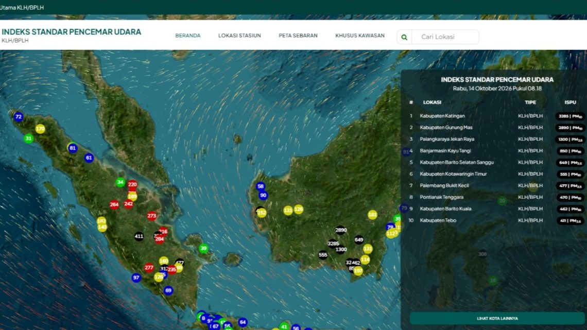Select green station marker 39
Image resolution: width=587 pixels, height=330 pixels.
tap(203, 248)
